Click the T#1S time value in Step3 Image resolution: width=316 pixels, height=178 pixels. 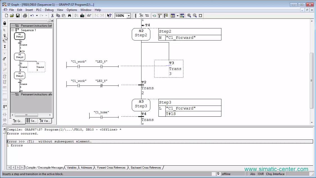(x=171, y=114)
